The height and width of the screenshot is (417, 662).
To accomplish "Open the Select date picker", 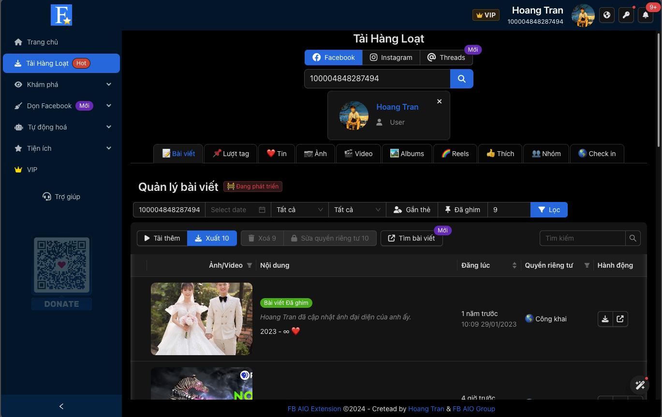I will pos(238,210).
